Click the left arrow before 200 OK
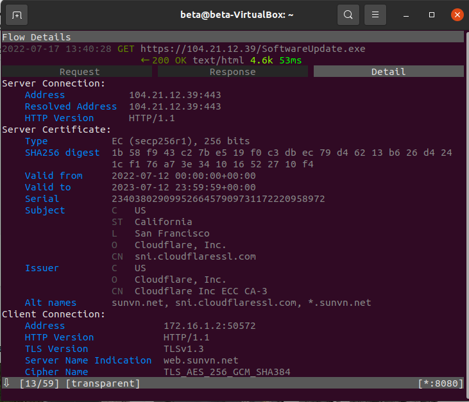Image resolution: width=469 pixels, height=402 pixels. [145, 60]
